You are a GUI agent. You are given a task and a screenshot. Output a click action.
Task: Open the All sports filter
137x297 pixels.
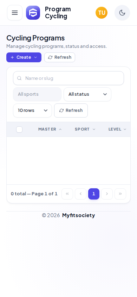point(37,94)
